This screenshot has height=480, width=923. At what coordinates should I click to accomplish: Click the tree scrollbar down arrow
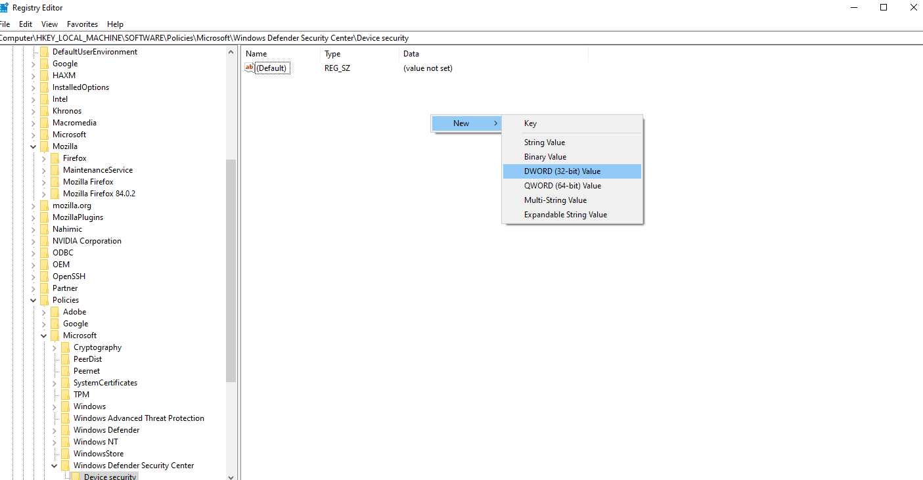point(231,477)
